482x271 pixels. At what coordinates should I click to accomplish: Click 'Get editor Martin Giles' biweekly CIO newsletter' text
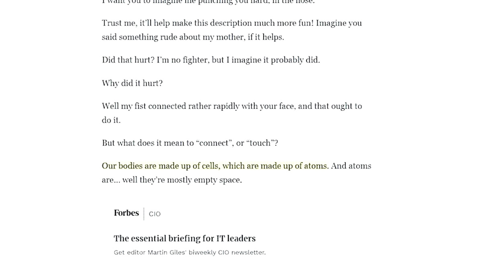click(190, 253)
